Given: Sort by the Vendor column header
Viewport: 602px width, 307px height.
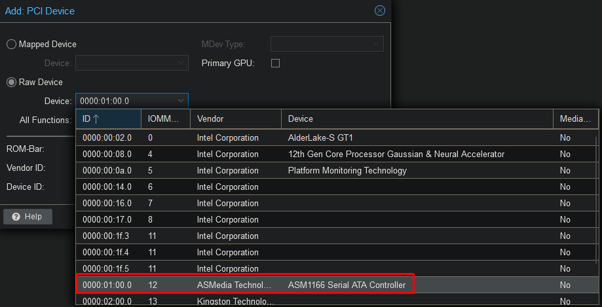Looking at the screenshot, I should [235, 119].
